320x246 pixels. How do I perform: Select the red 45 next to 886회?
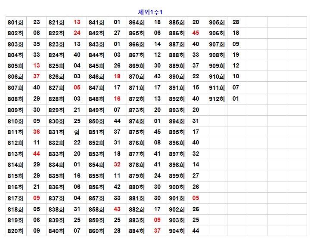[x=196, y=33]
